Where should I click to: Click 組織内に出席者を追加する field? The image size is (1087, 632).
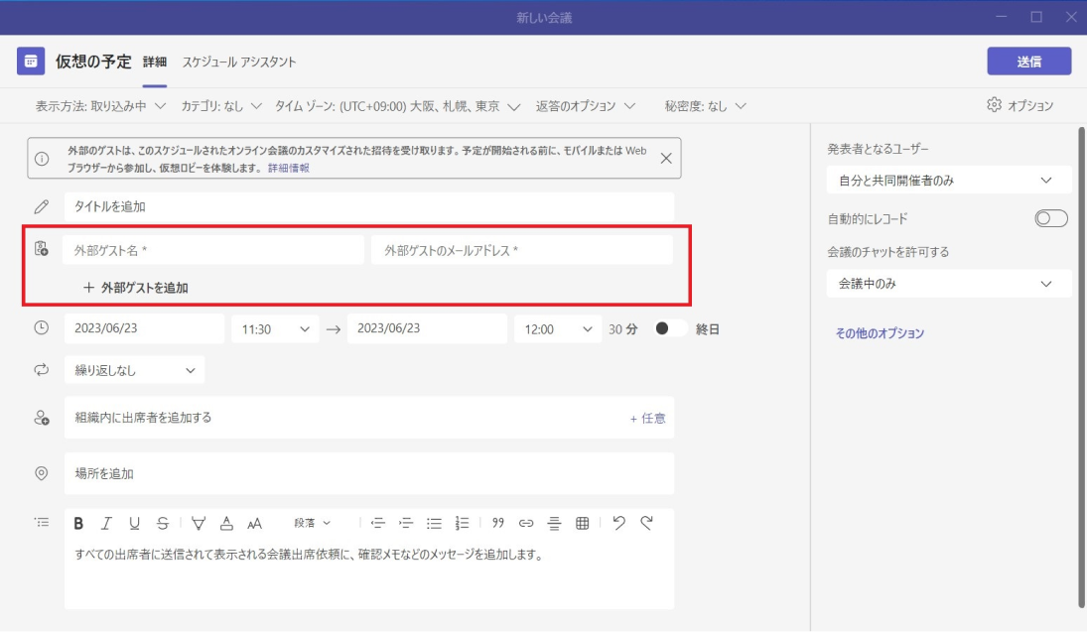pos(369,418)
